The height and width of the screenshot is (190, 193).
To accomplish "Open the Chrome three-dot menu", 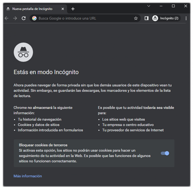I will [x=186, y=18].
